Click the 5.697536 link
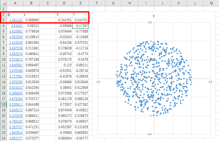Viewport: 219px width, 141px height. coord(16,48)
